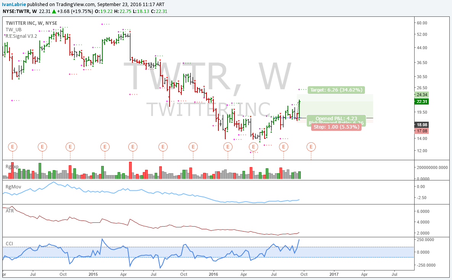Click the earnings E marker after Oct 2014
The width and height of the screenshot is (452, 280).
(x=70, y=147)
